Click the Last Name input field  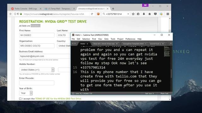click(64, 35)
